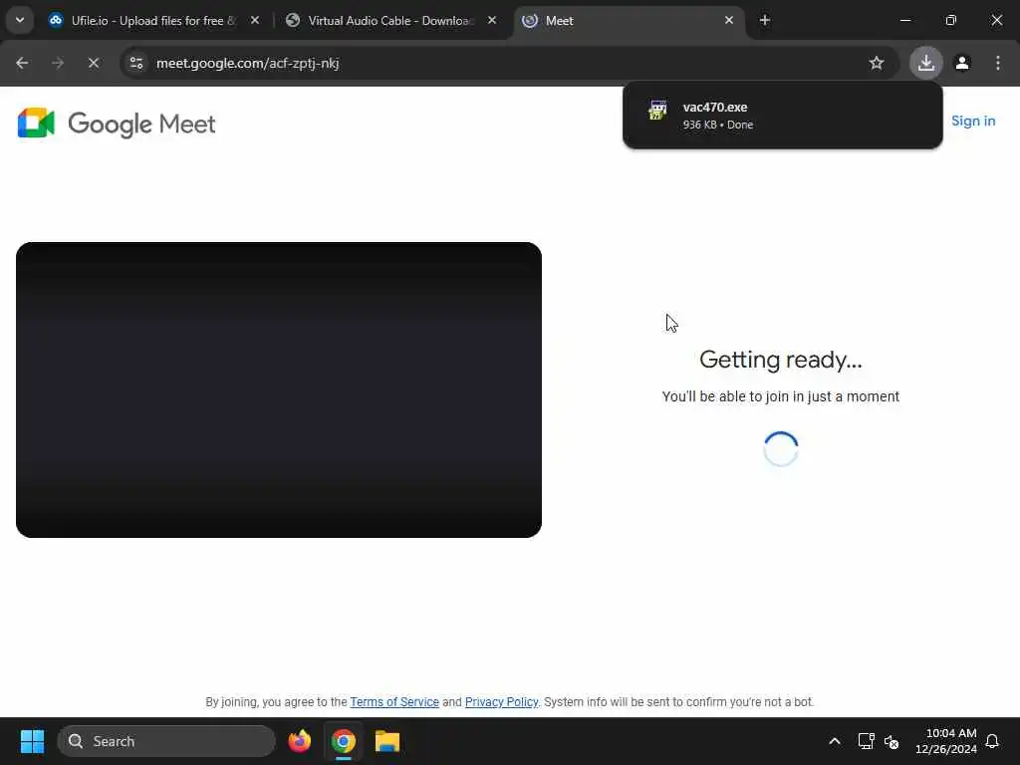The height and width of the screenshot is (765, 1020).
Task: Close the Ufile.io tab
Action: pyautogui.click(x=255, y=20)
